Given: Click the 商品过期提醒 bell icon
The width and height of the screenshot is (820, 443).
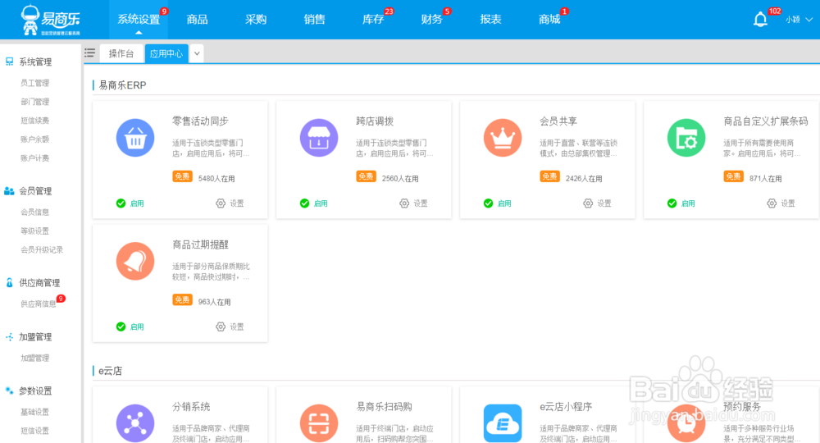Looking at the screenshot, I should click(135, 261).
